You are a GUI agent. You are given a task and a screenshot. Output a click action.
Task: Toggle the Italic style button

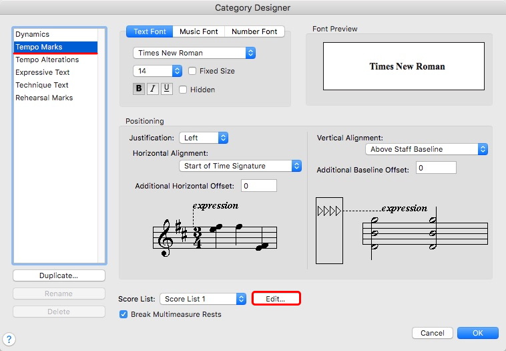[153, 89]
